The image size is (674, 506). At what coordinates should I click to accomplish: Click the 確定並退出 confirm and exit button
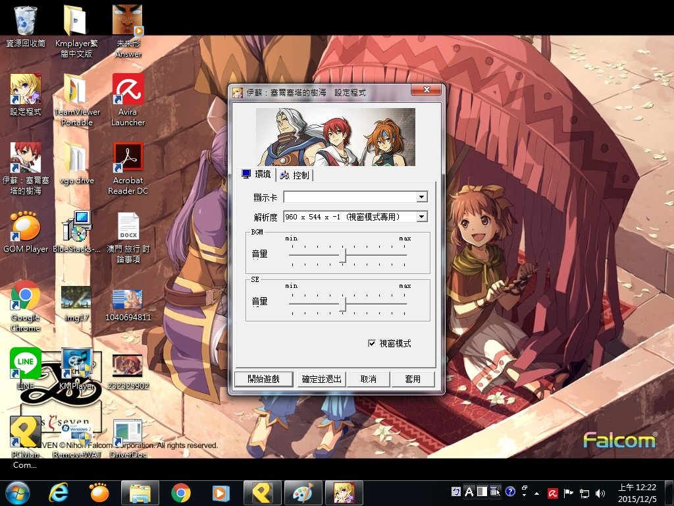pyautogui.click(x=321, y=379)
